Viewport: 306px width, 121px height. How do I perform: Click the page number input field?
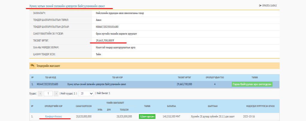pos(48,94)
